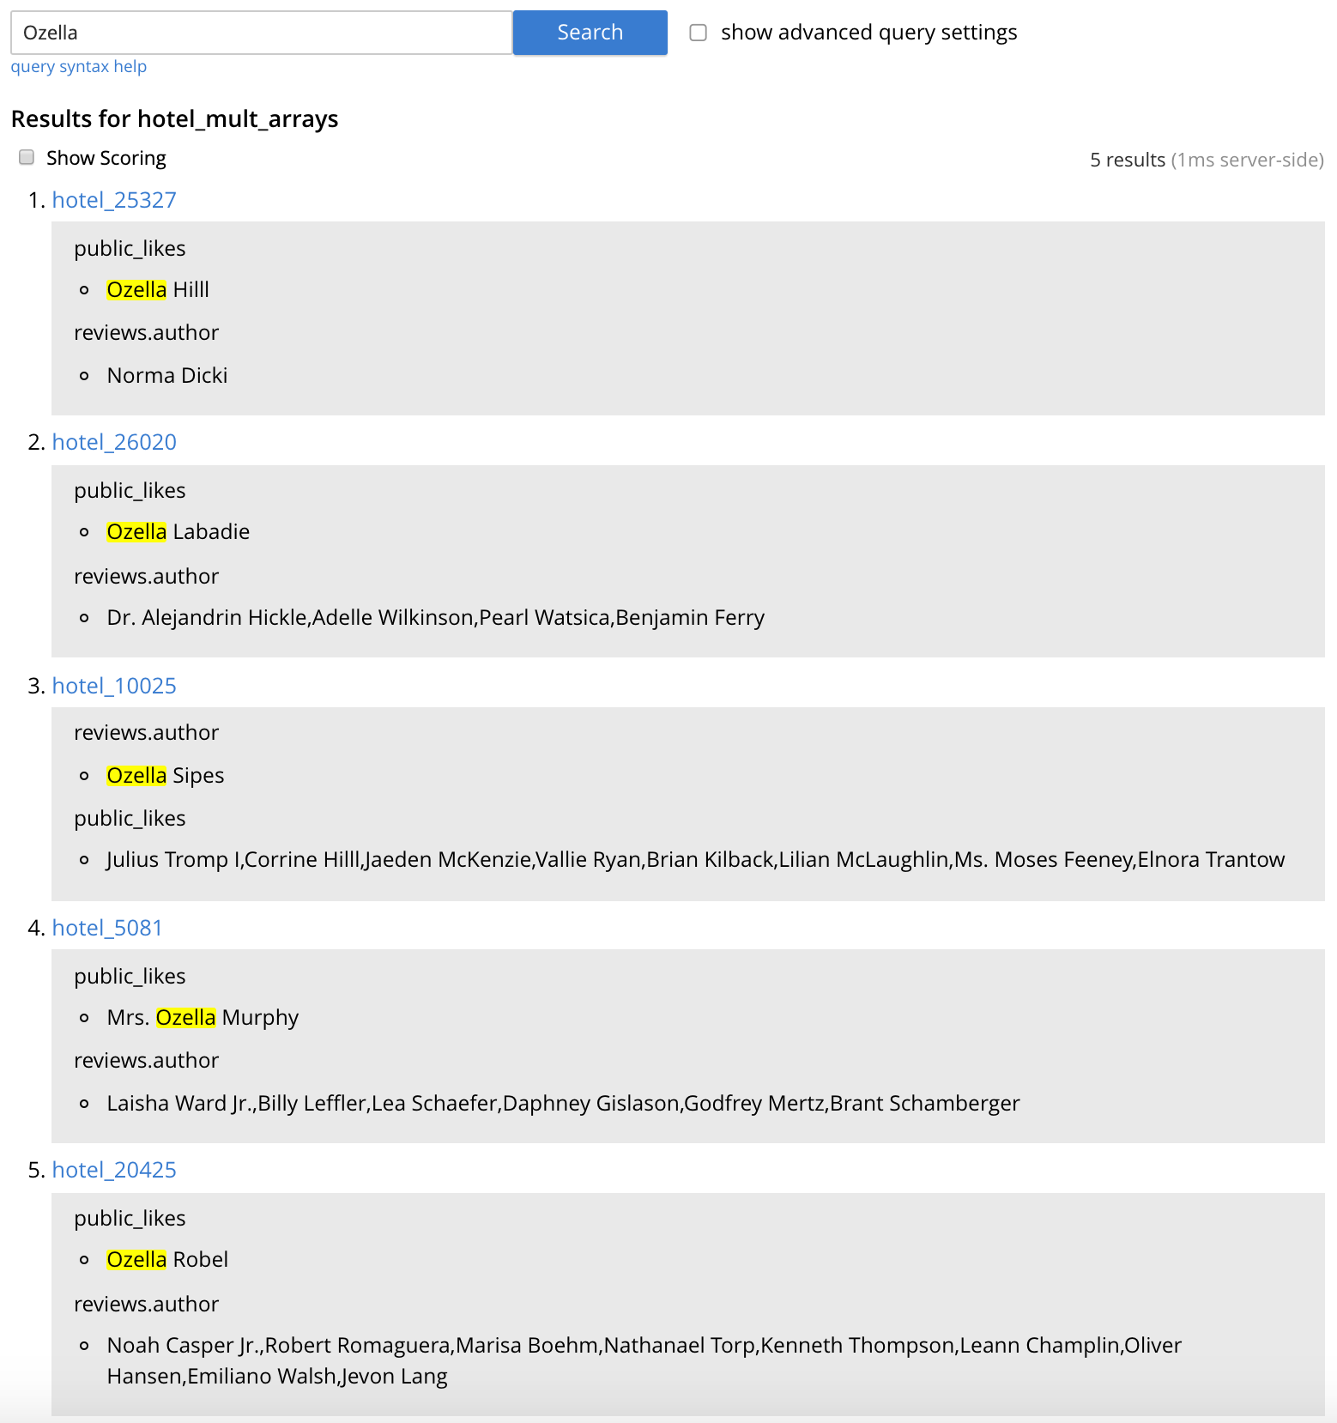Enable show advanced query settings checkbox
The width and height of the screenshot is (1337, 1423).
click(x=699, y=33)
